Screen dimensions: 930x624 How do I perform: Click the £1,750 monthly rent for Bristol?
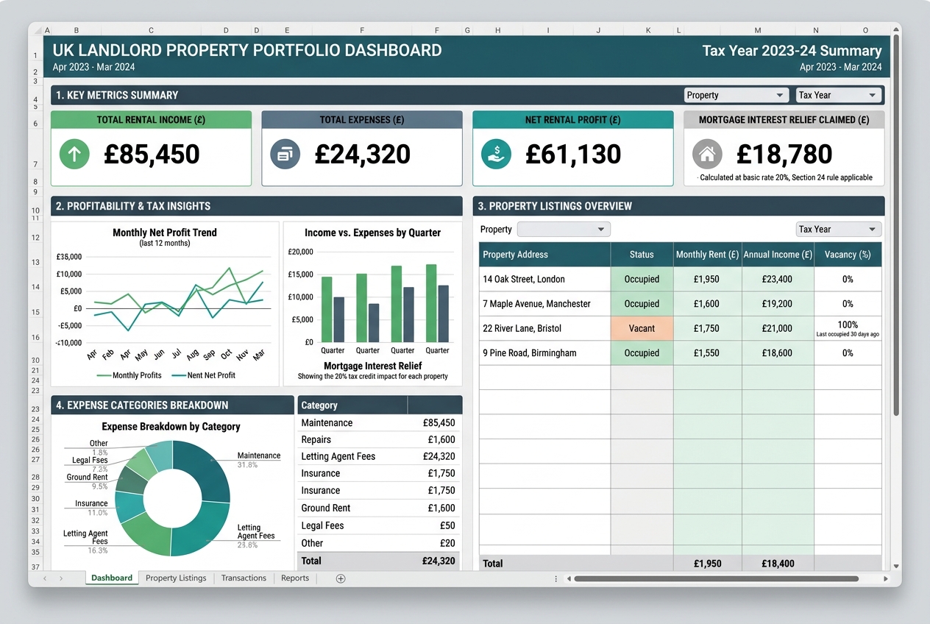(707, 328)
